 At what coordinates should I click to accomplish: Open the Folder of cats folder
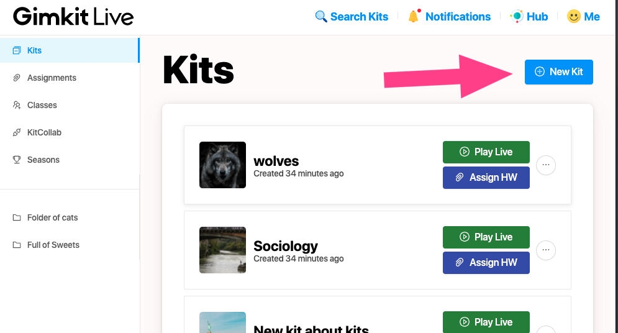[x=52, y=217]
